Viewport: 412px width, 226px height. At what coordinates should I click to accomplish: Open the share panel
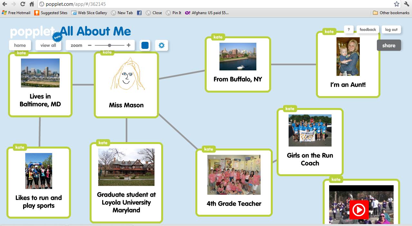coord(388,45)
